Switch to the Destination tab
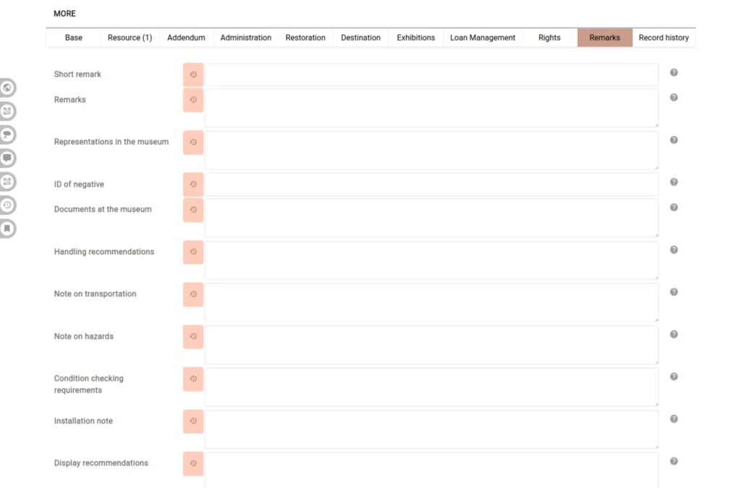Screen dimensions: 741x488 click(360, 38)
